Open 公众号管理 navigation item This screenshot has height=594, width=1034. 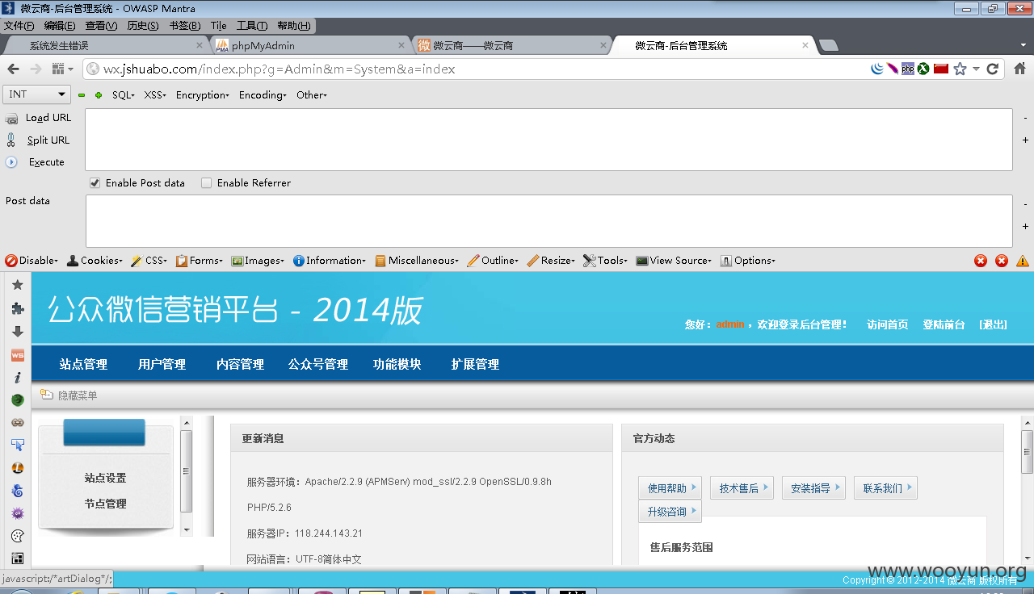318,365
